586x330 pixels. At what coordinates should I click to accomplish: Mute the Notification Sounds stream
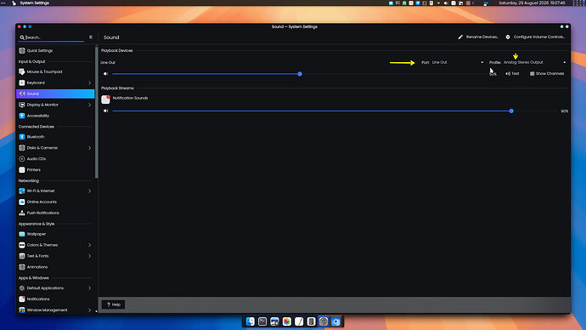coord(106,111)
